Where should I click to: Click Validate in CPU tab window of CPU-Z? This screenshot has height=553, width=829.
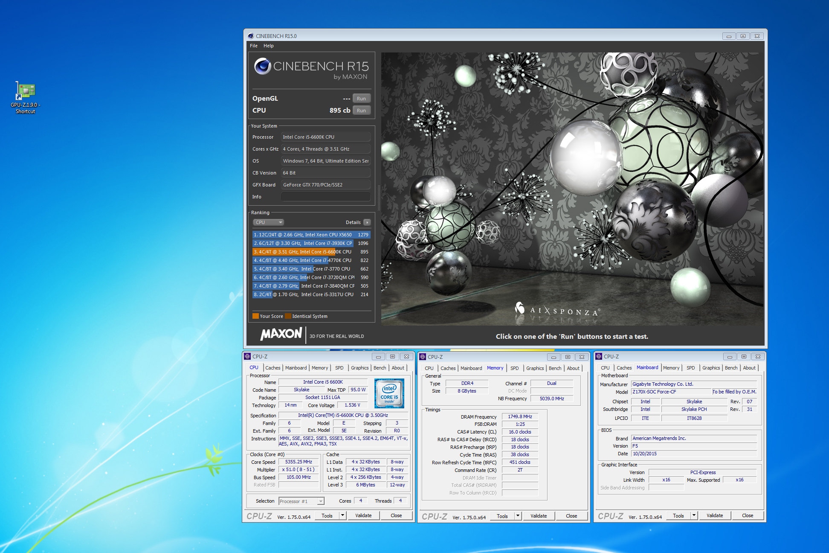[x=363, y=515]
